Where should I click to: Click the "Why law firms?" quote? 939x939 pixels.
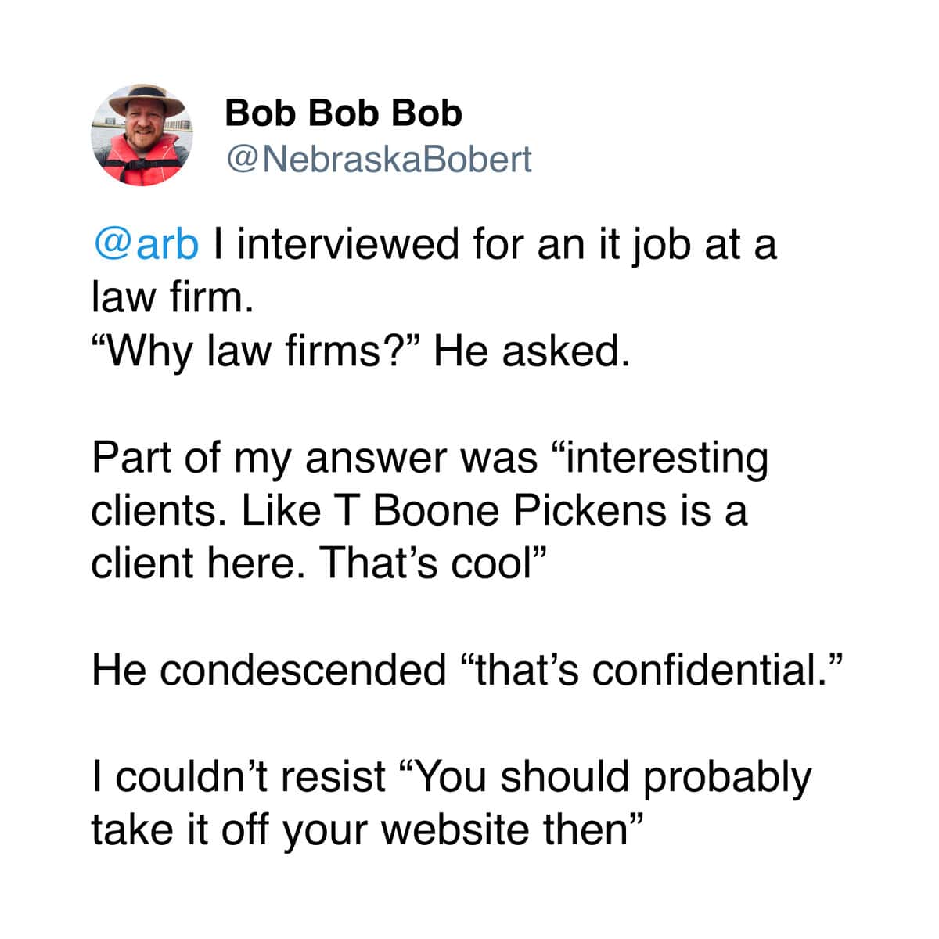tap(257, 351)
